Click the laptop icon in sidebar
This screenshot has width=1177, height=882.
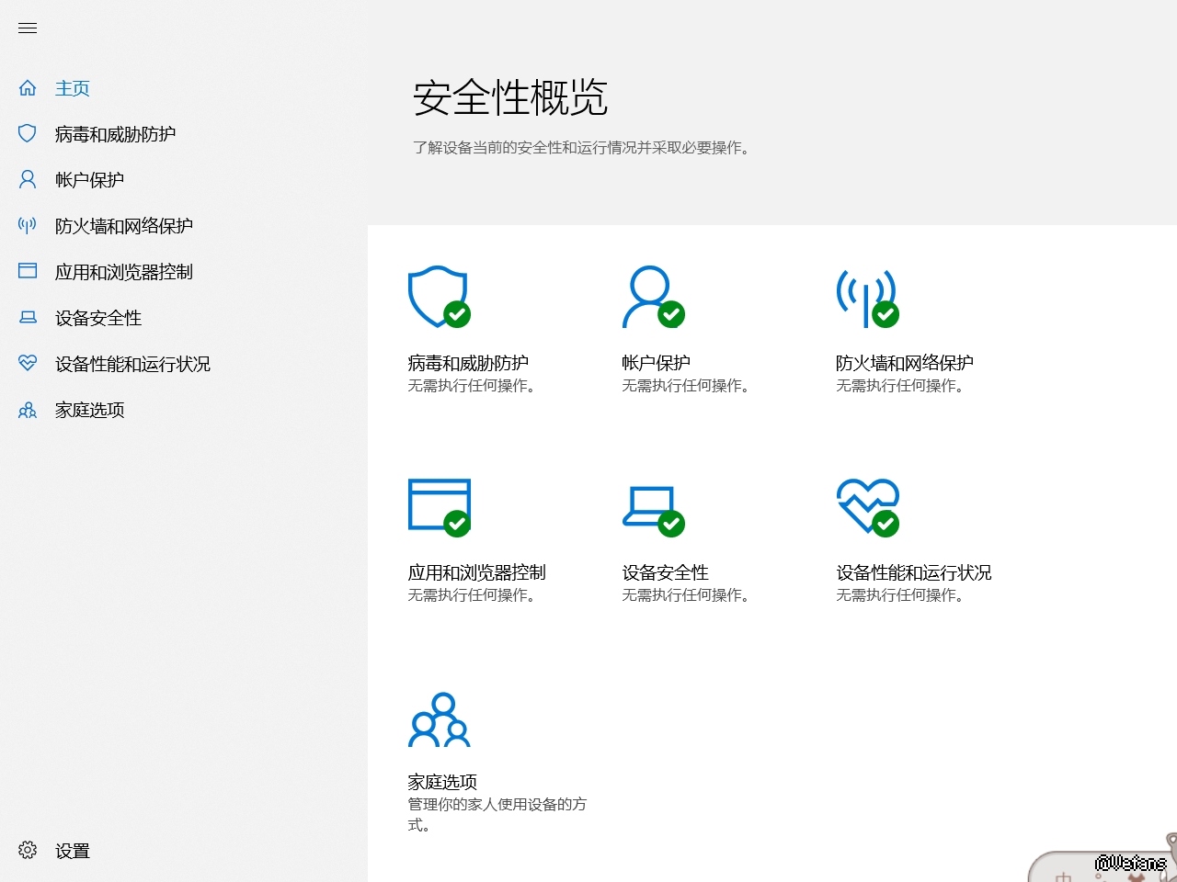tap(28, 318)
